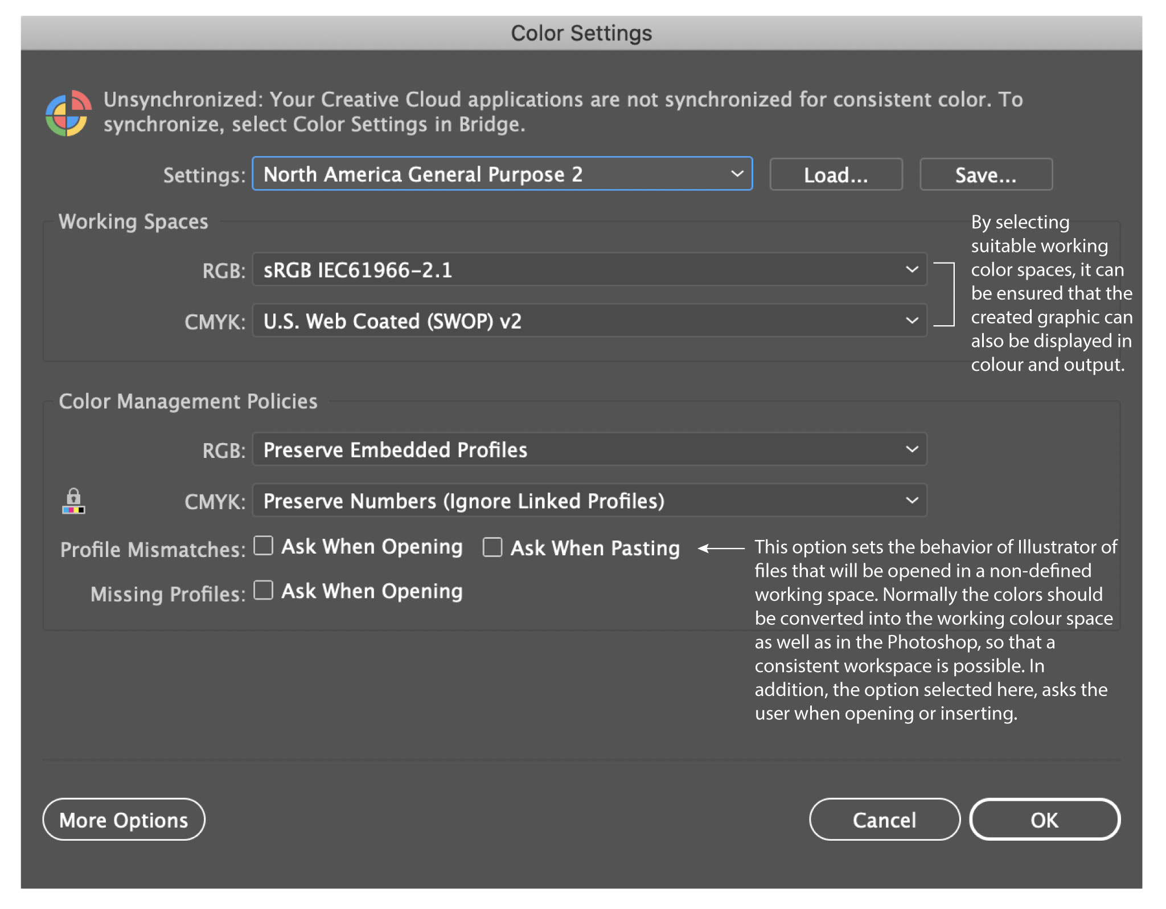Click the CMYK policy lock icon

(x=73, y=501)
